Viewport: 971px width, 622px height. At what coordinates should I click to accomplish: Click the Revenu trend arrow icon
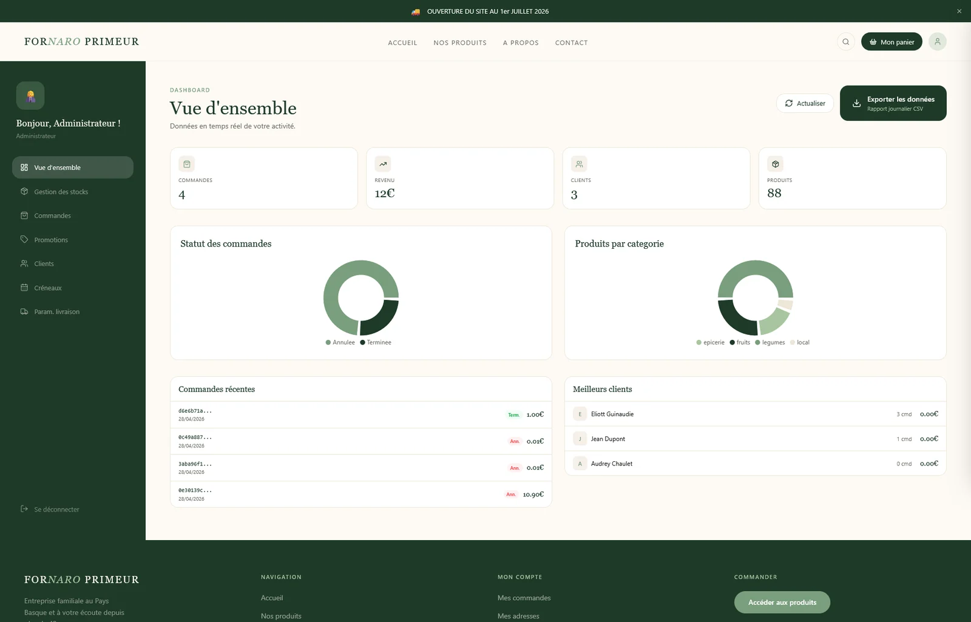tap(383, 164)
